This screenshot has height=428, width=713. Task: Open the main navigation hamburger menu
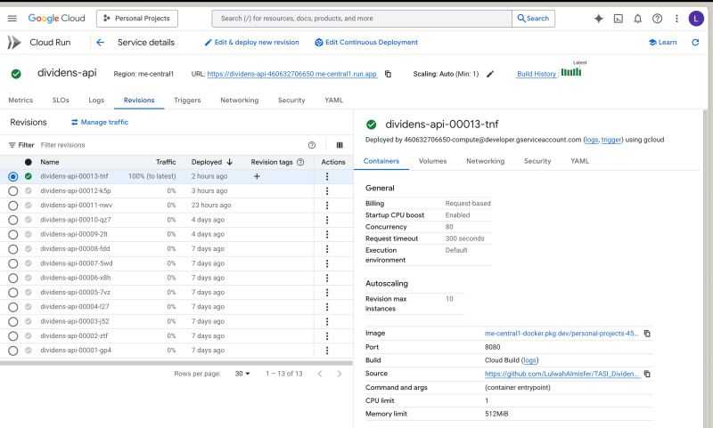pos(12,19)
